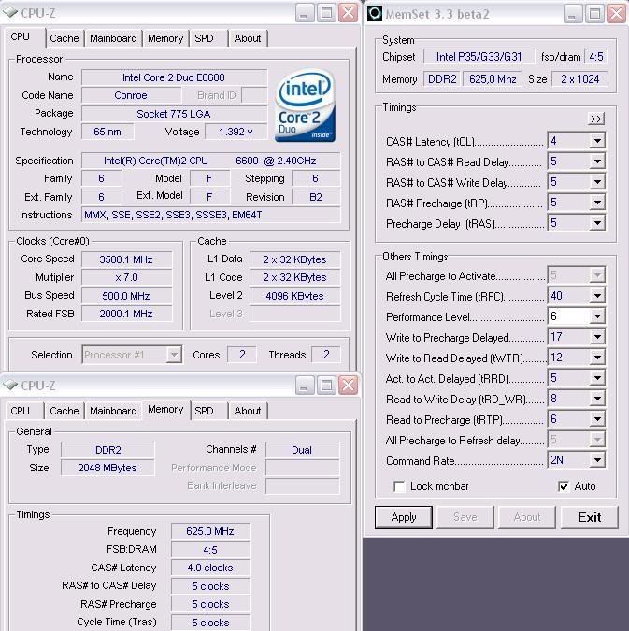Open the Read to Precharge (tRTP) dropdown
This screenshot has width=629, height=631.
point(597,419)
